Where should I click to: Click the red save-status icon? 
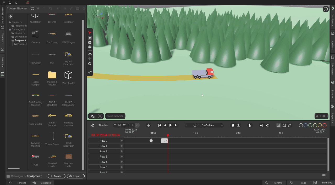tap(28, 2)
